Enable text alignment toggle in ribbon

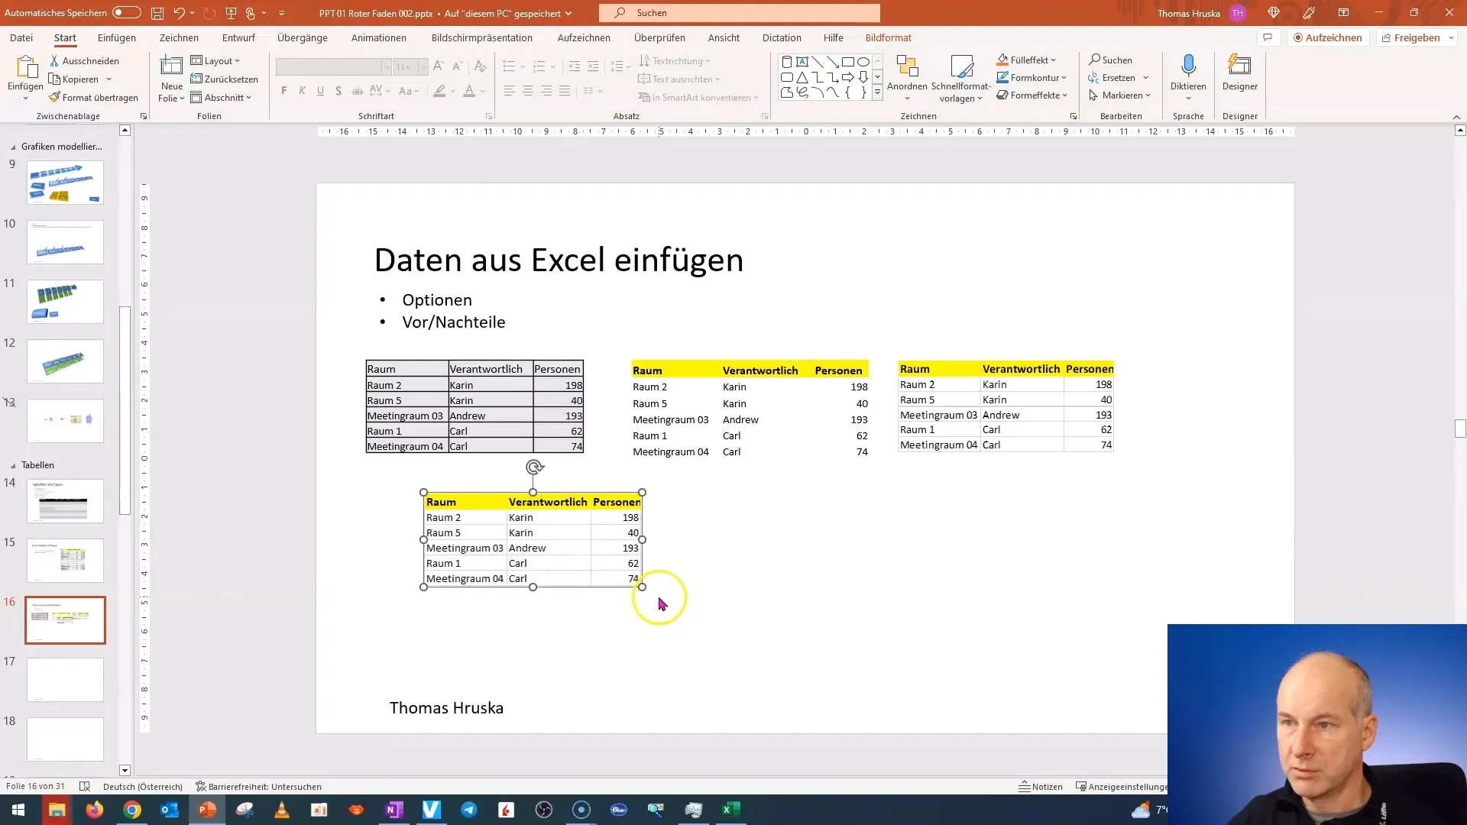681,79
